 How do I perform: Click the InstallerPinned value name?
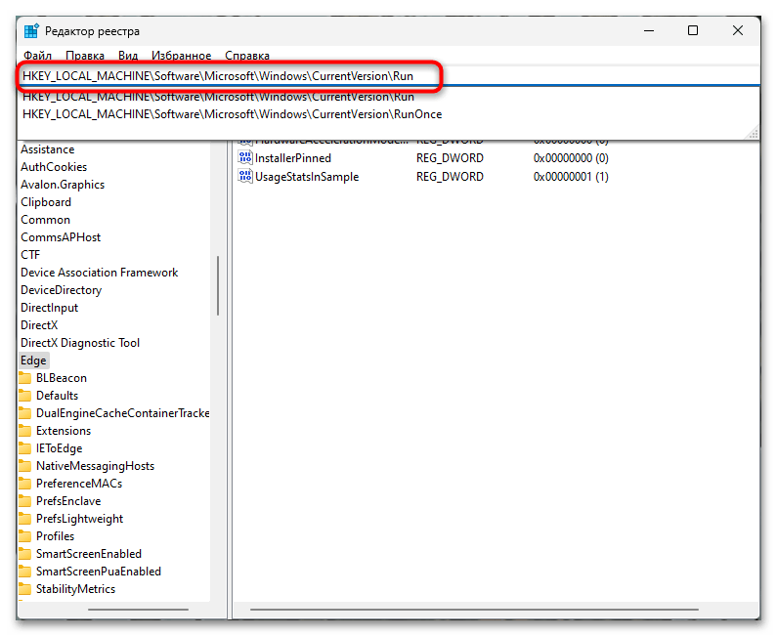[293, 158]
